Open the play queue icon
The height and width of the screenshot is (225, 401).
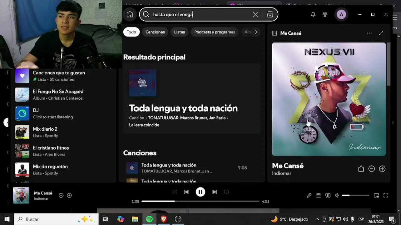coord(318,195)
